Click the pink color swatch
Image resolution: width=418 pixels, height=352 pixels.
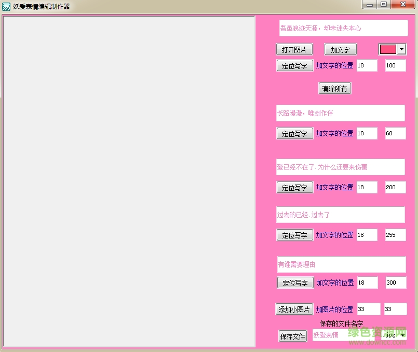(387, 49)
